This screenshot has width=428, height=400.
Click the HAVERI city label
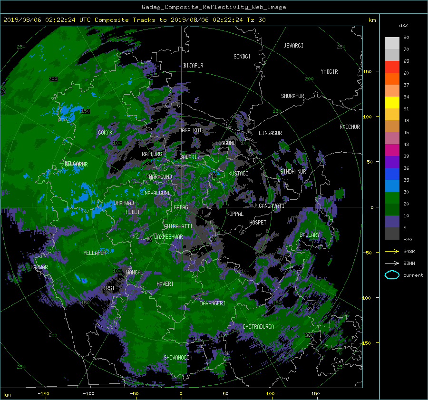pos(165,284)
